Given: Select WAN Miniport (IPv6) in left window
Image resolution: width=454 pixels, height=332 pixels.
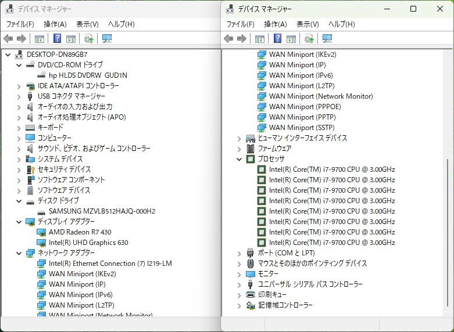Looking at the screenshot, I should (80, 295).
